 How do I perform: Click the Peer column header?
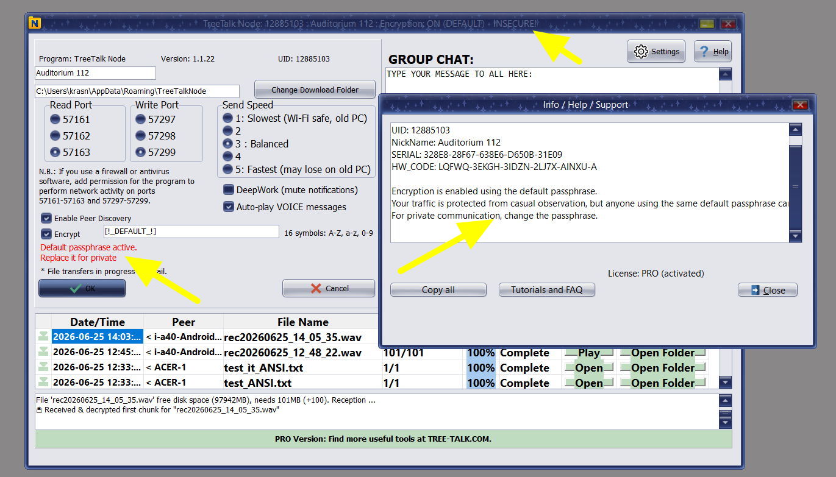point(184,322)
